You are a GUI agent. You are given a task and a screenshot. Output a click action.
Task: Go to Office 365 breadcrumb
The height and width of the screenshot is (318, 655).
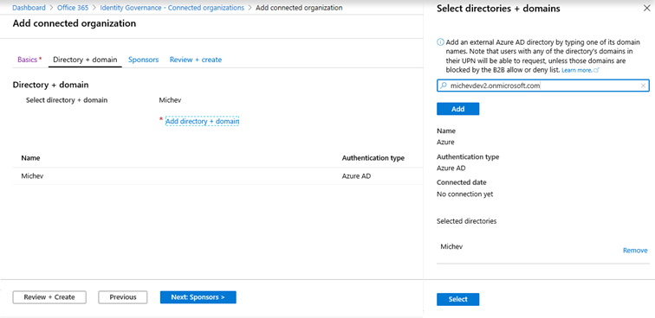[73, 8]
